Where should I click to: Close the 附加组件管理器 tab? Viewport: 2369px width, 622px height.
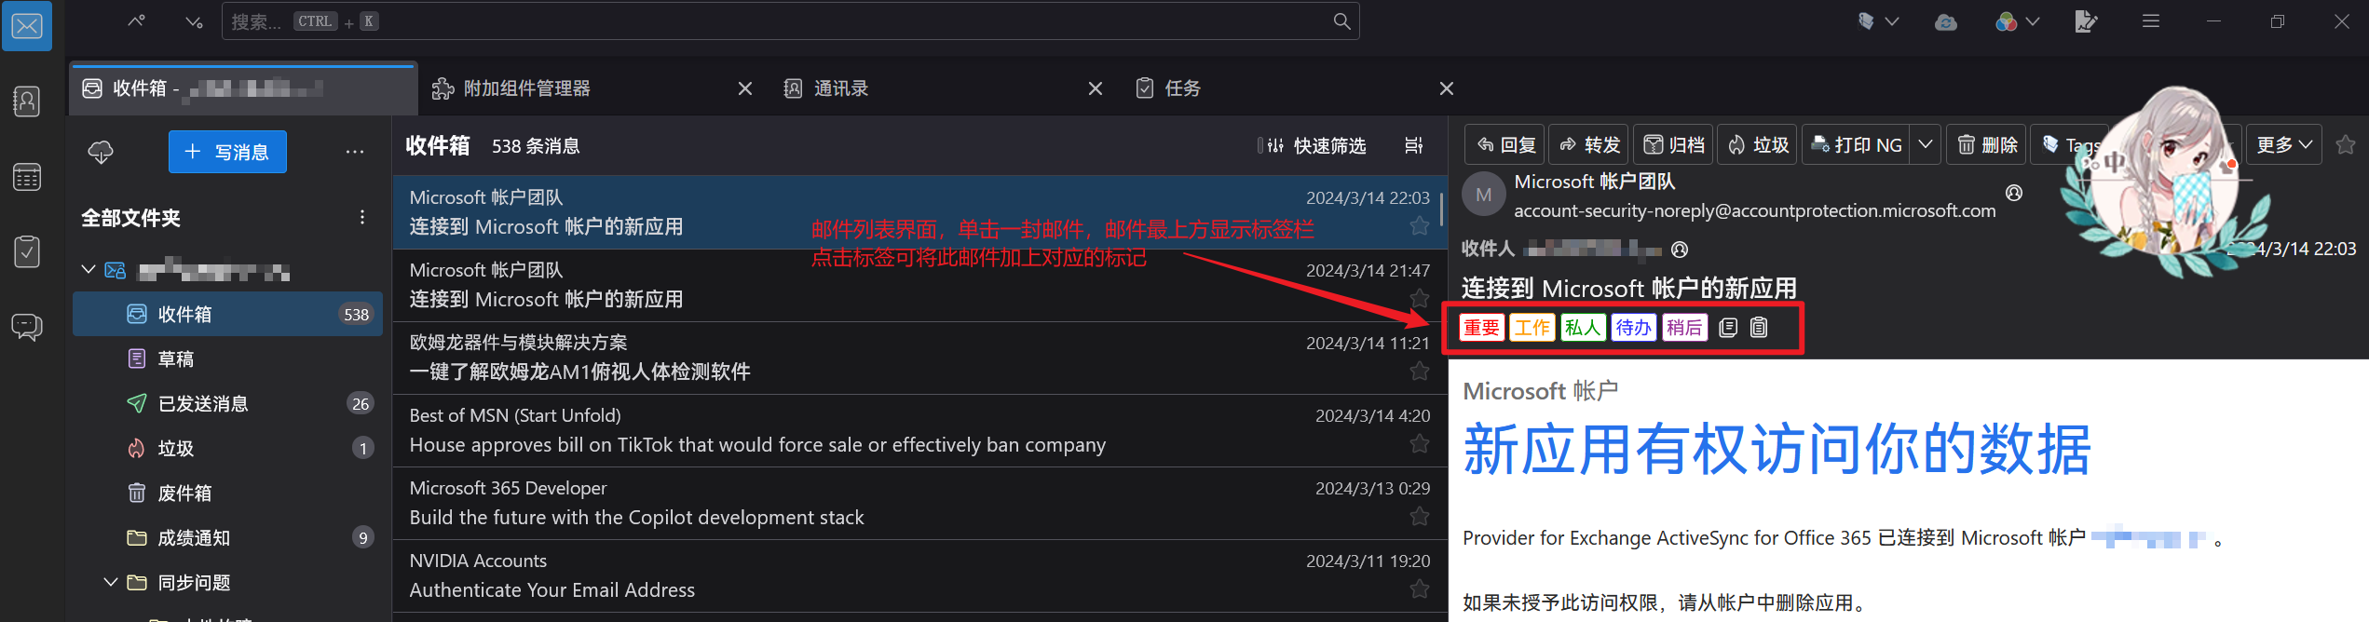[x=745, y=88]
